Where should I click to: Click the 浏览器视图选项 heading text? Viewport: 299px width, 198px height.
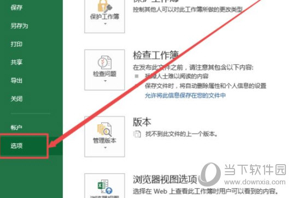tap(165, 179)
